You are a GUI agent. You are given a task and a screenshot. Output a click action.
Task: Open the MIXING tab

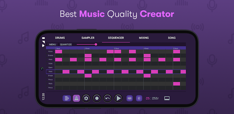click(x=144, y=38)
